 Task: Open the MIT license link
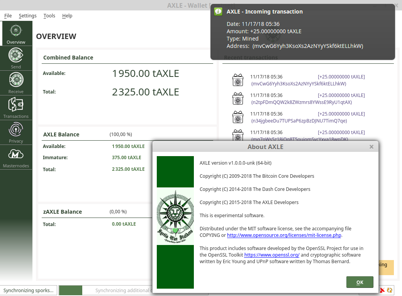tap(284, 235)
